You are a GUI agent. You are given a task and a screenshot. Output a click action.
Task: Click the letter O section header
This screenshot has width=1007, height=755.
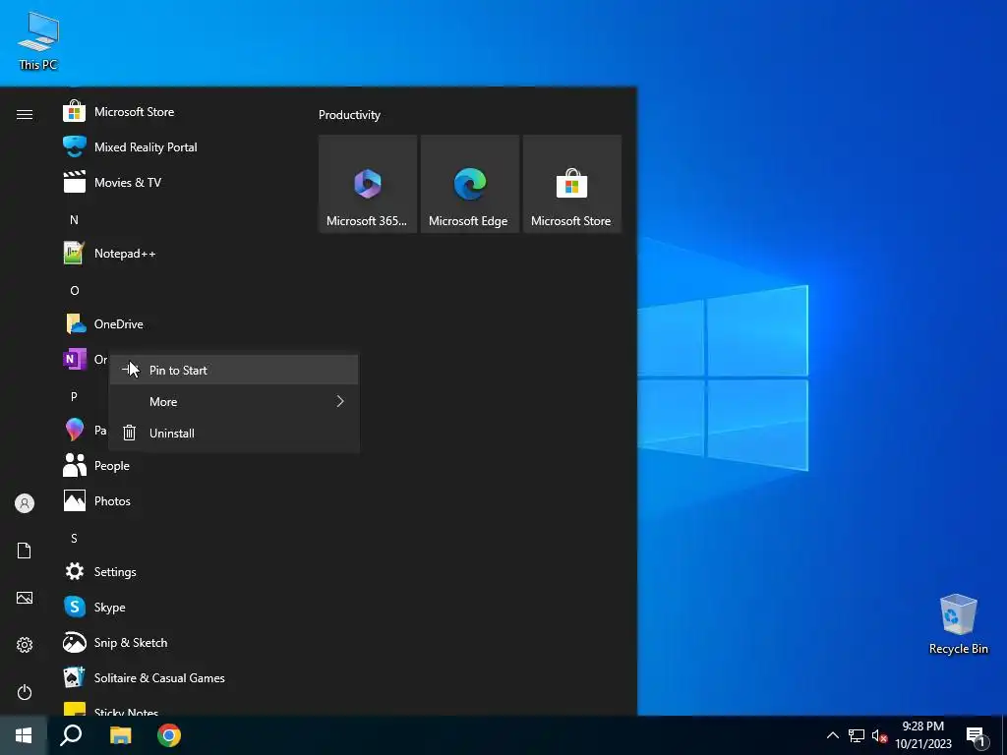(75, 291)
